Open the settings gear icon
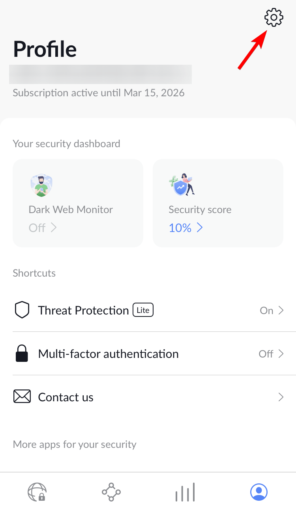This screenshot has width=296, height=511. [274, 17]
